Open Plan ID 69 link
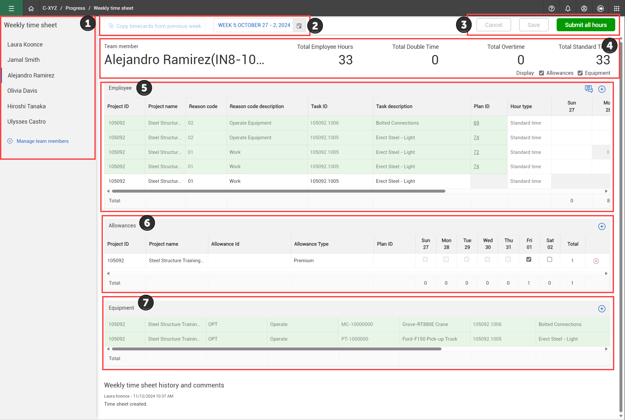This screenshot has width=625, height=420. point(476,123)
